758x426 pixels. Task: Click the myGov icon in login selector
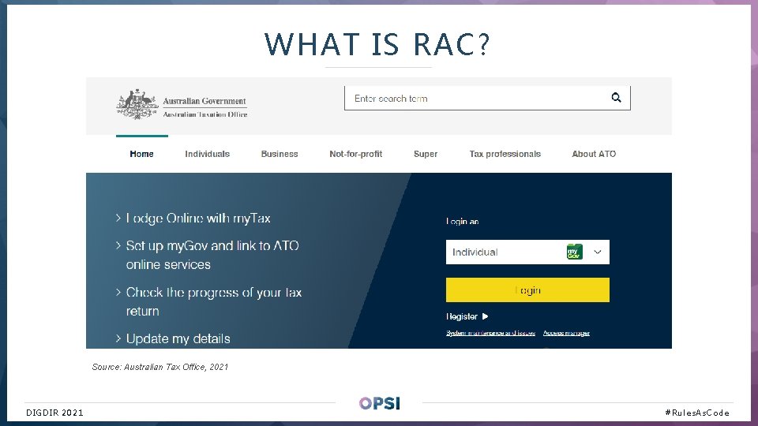coord(574,252)
